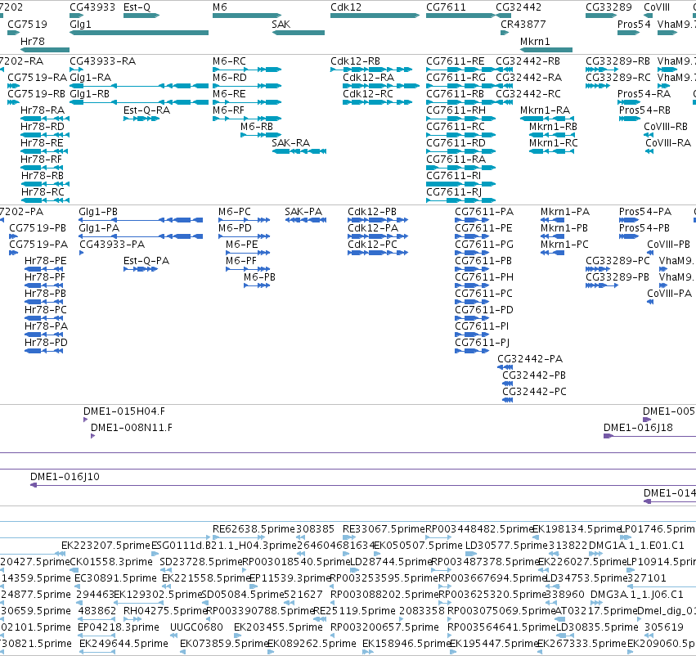Select the M6-PB protein label
Viewport: 696px width, 656px height.
[x=259, y=277]
